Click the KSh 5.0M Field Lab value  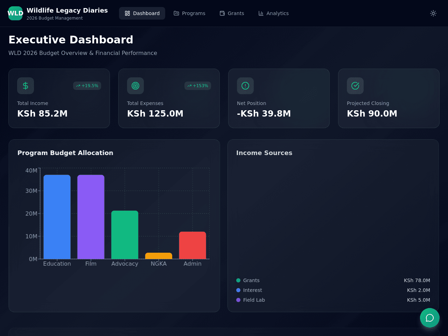coord(419,300)
